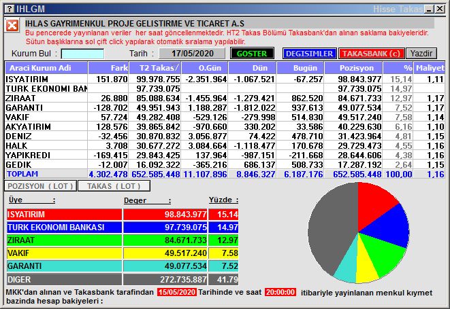Click the green GOSTER button
The image size is (450, 309).
click(252, 54)
